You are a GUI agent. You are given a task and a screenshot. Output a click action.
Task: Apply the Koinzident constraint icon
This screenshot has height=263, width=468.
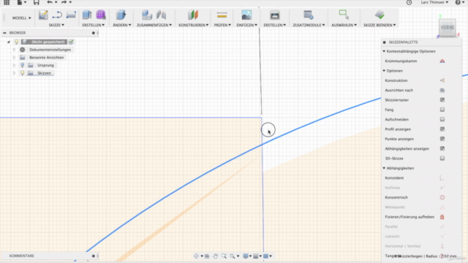pyautogui.click(x=442, y=178)
